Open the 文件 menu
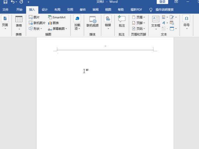Viewport: 199px width, 149px height. [5, 10]
